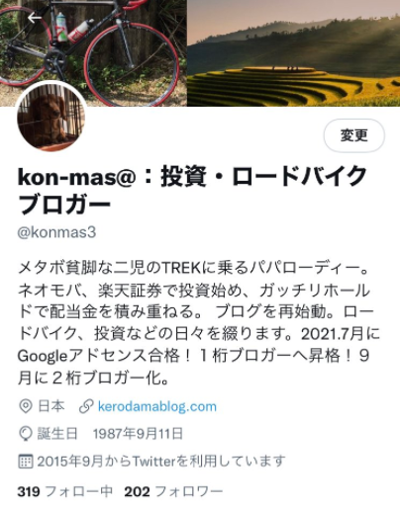Image resolution: width=400 pixels, height=507 pixels.
Task: Click the birthday balloon icon
Action: point(26,434)
